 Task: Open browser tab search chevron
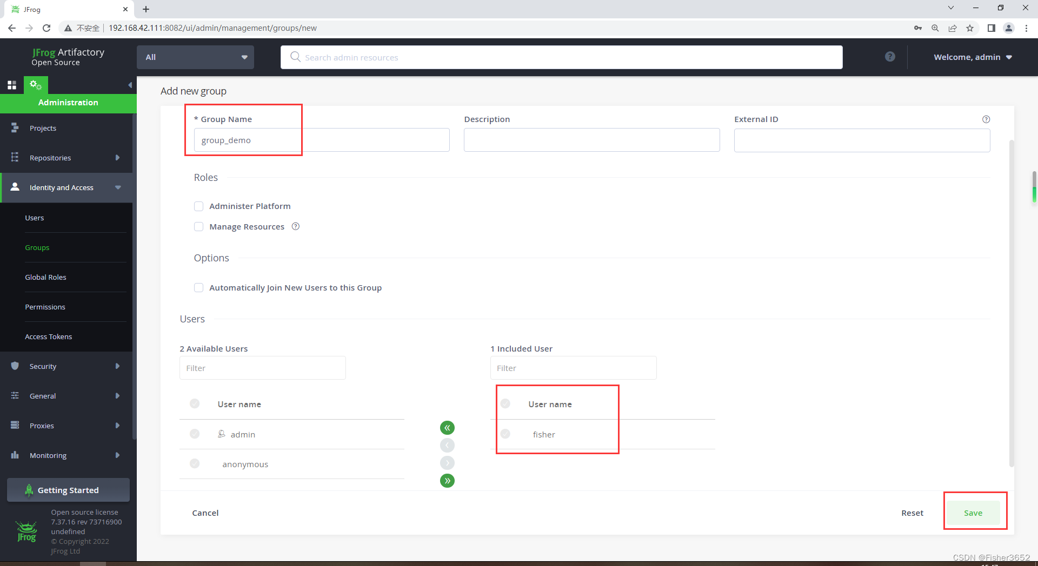951,8
